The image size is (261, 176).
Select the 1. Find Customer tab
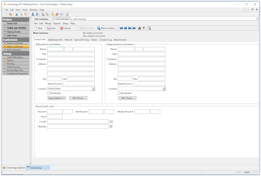pyautogui.click(x=61, y=19)
